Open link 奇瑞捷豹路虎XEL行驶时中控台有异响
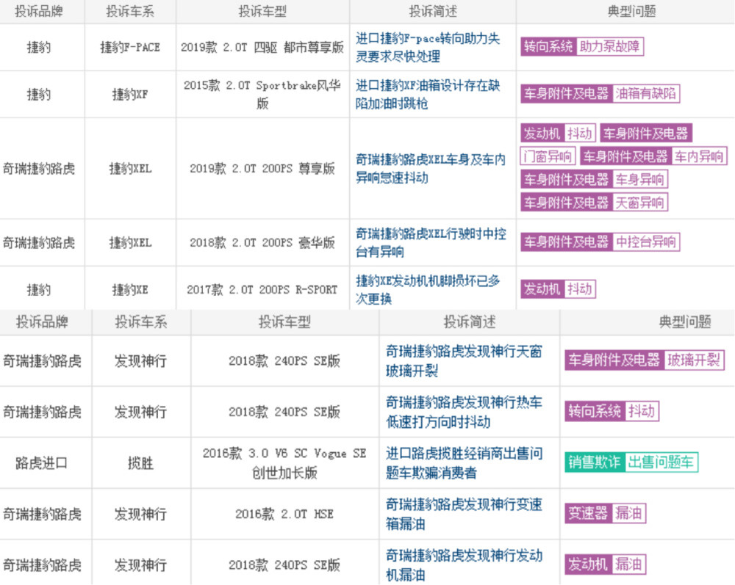Image resolution: width=735 pixels, height=585 pixels. 430,242
